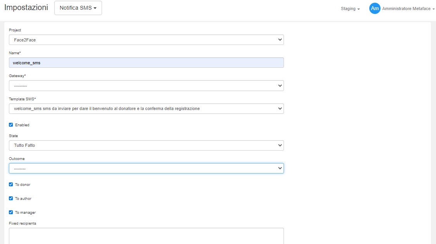Expand the Template SMS dropdown
Viewport: 436px width, 244px height.
tap(146, 108)
